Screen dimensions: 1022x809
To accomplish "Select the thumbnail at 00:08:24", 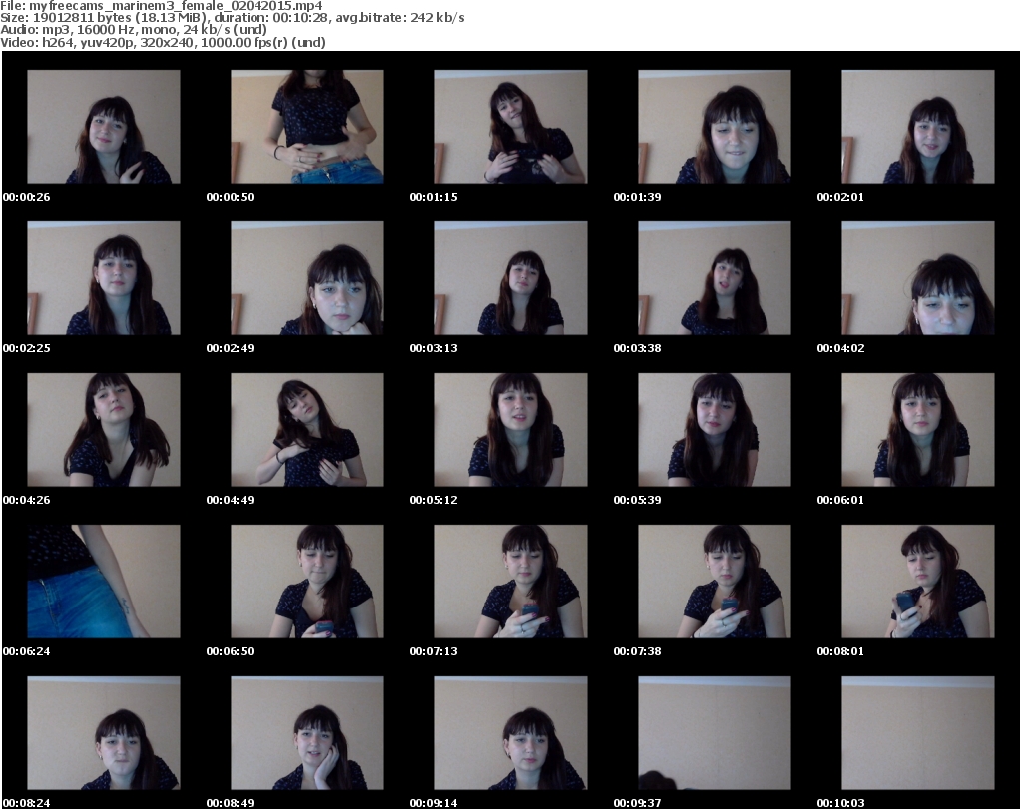I will (104, 733).
